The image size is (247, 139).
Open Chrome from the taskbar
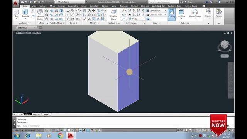click(60, 136)
